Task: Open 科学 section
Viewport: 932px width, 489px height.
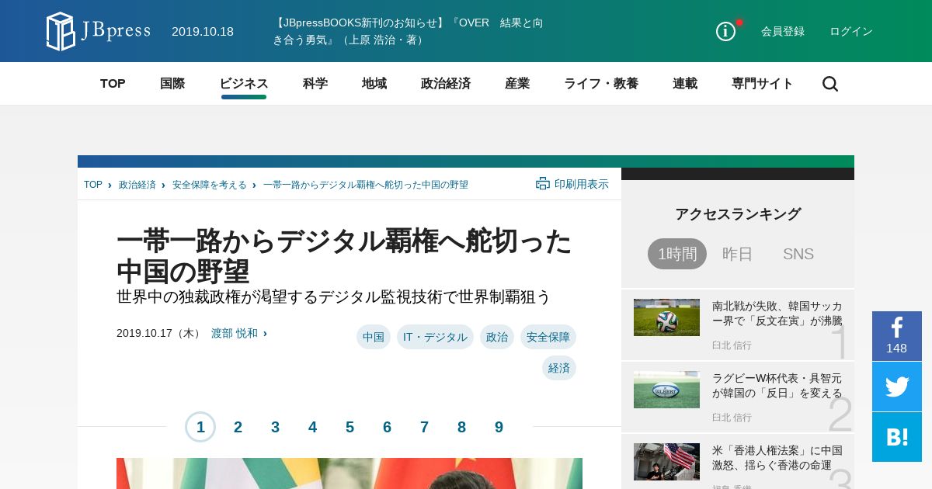Action: pyautogui.click(x=315, y=84)
